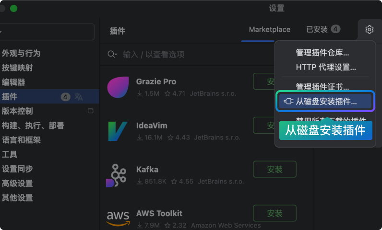Click the IdeaVim plugin title
382x230 pixels.
pyautogui.click(x=152, y=126)
